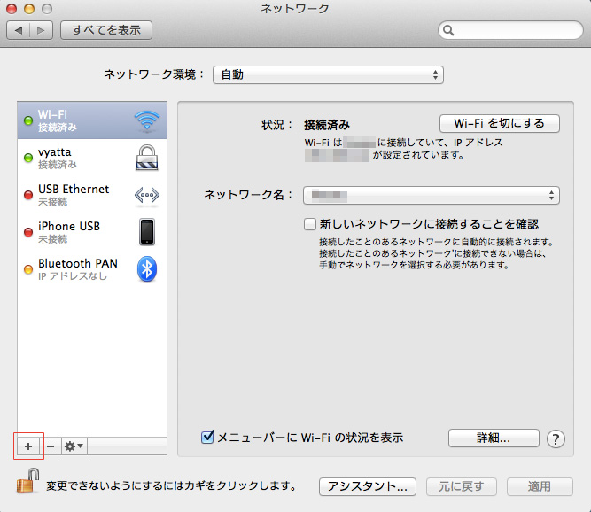The width and height of the screenshot is (591, 512).
Task: Select iPhone USB in service list
Action: pos(89,232)
